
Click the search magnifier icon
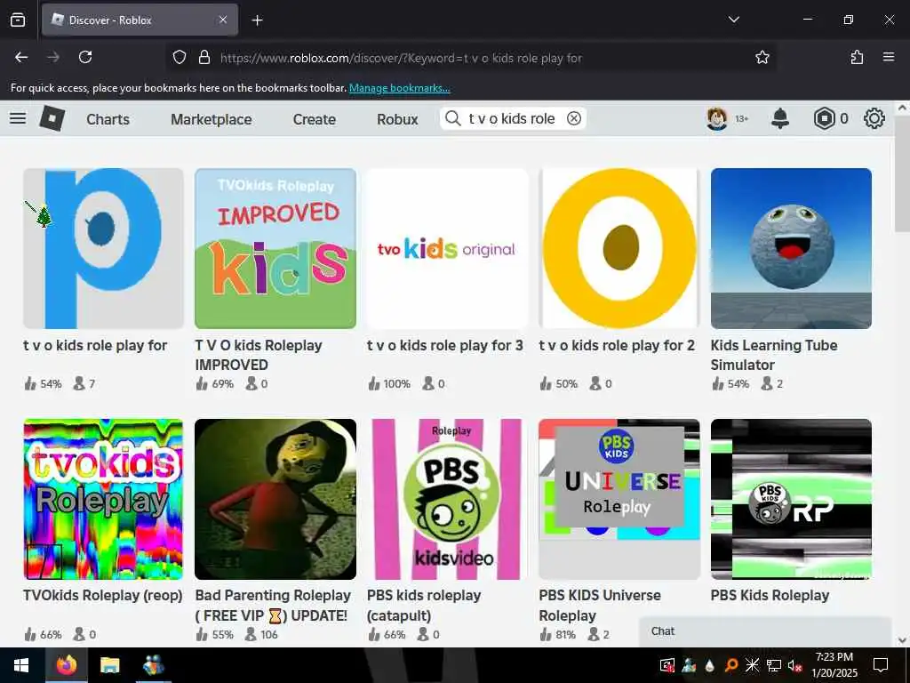click(452, 118)
